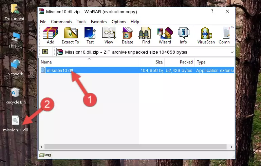Image resolution: width=261 pixels, height=166 pixels.
Task: Open the File menu
Action: point(43,22)
